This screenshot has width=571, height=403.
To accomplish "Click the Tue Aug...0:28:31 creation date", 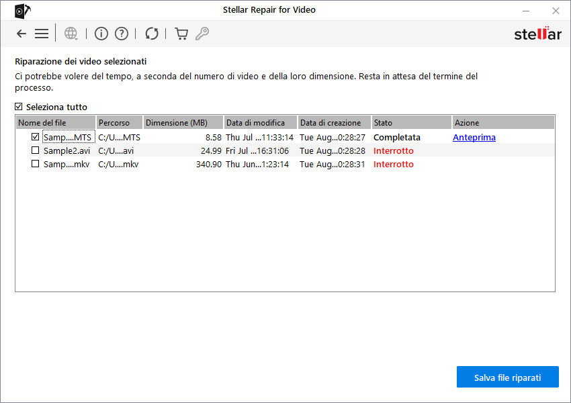I will 333,164.
